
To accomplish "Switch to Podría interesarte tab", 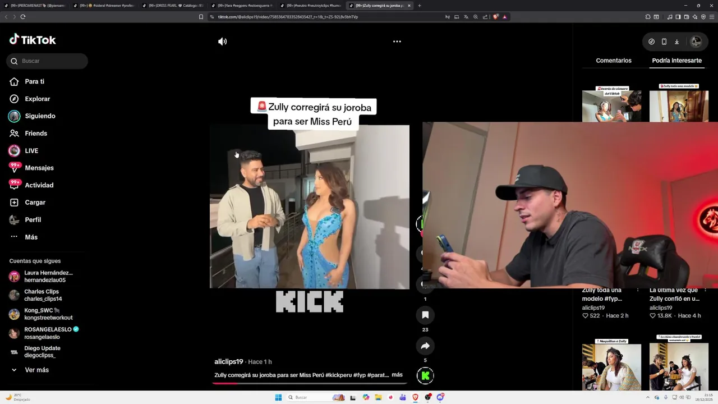I will [676, 61].
